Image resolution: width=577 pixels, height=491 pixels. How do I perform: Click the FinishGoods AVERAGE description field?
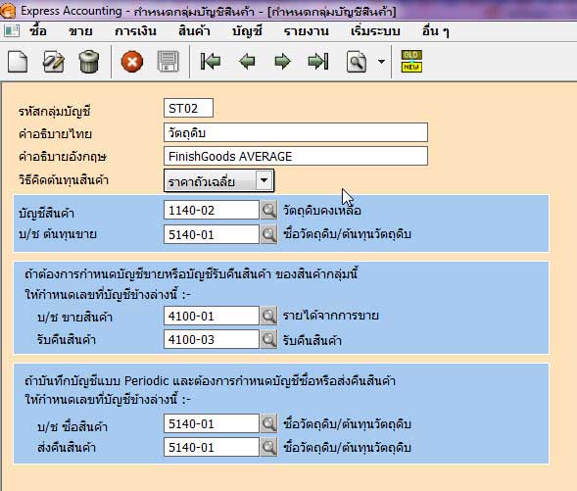point(296,156)
